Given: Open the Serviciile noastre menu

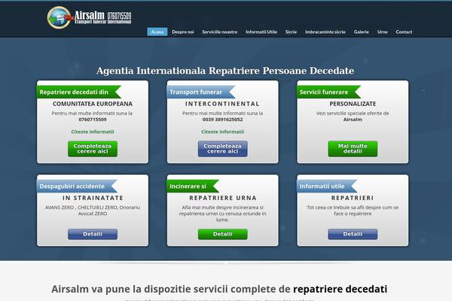Looking at the screenshot, I should tap(220, 32).
